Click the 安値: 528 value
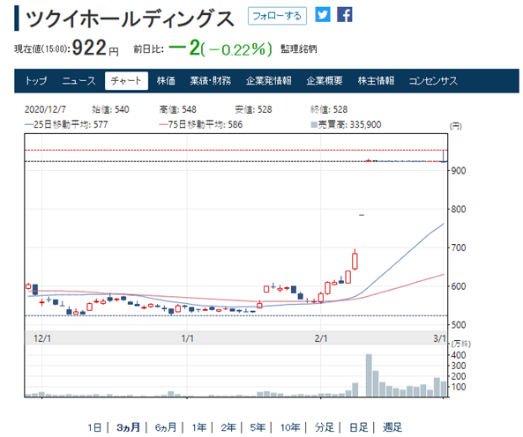 click(253, 109)
